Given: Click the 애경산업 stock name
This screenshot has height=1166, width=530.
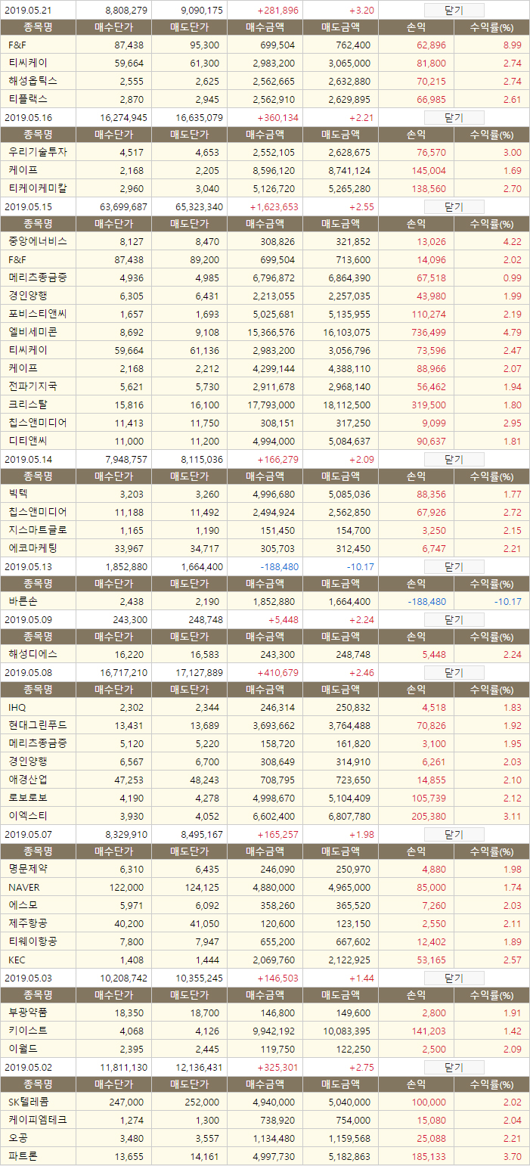Looking at the screenshot, I should coord(28,780).
